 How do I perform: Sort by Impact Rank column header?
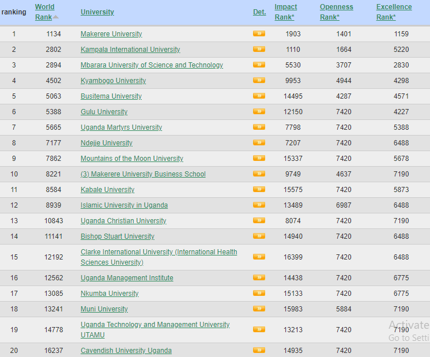pyautogui.click(x=286, y=12)
